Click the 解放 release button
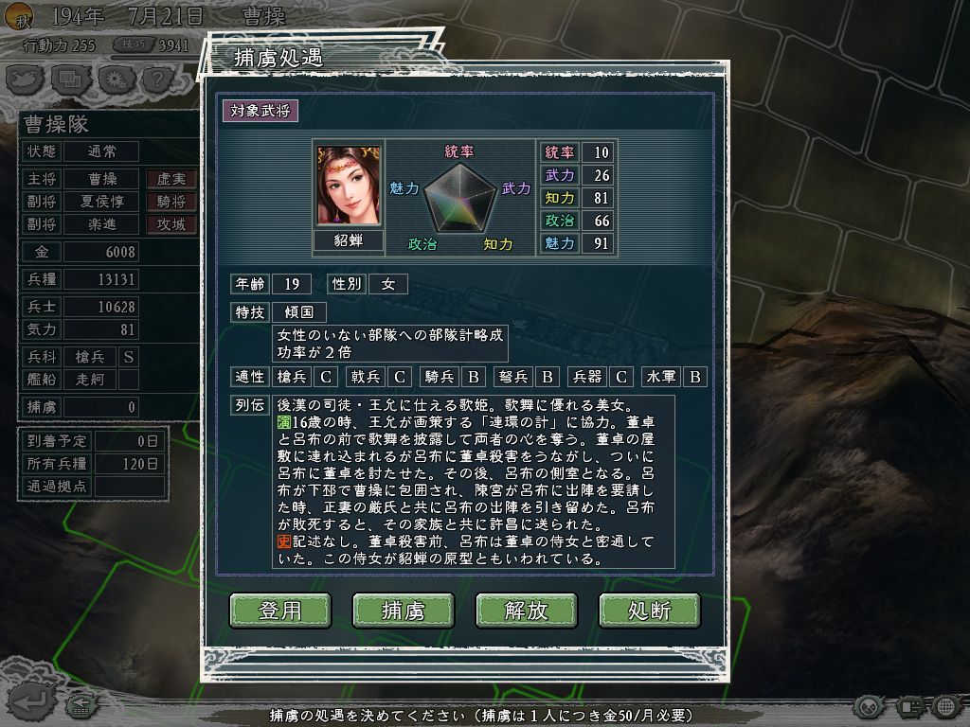970x727 pixels. [x=527, y=611]
